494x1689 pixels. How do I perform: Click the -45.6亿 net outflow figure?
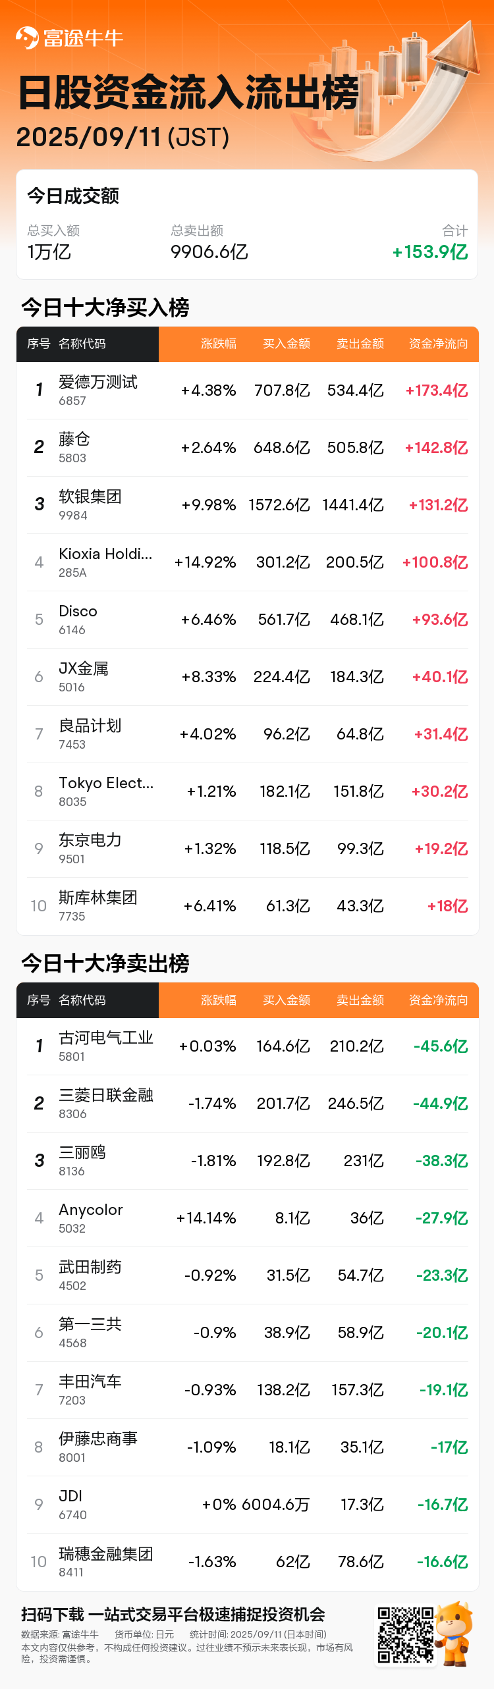441,1046
